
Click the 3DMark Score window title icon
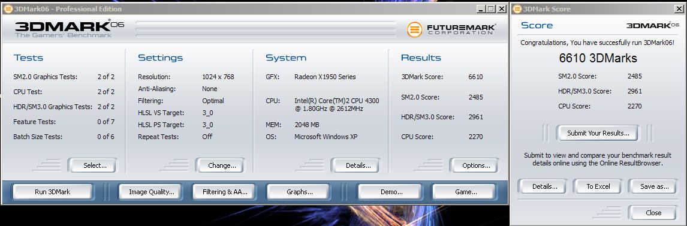coord(517,9)
